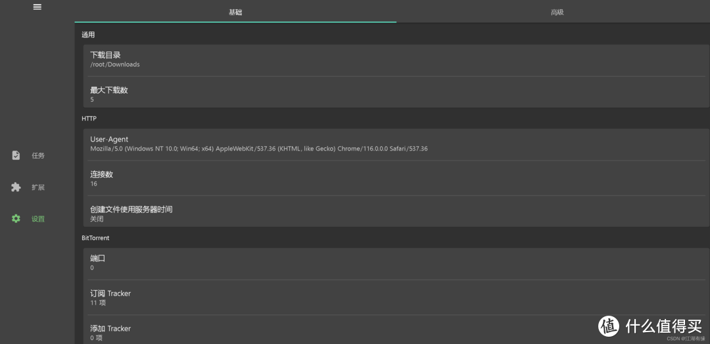Screen dimensions: 710x344
Task: Edit the BitTorrent 端口 setting
Action: [x=396, y=263]
